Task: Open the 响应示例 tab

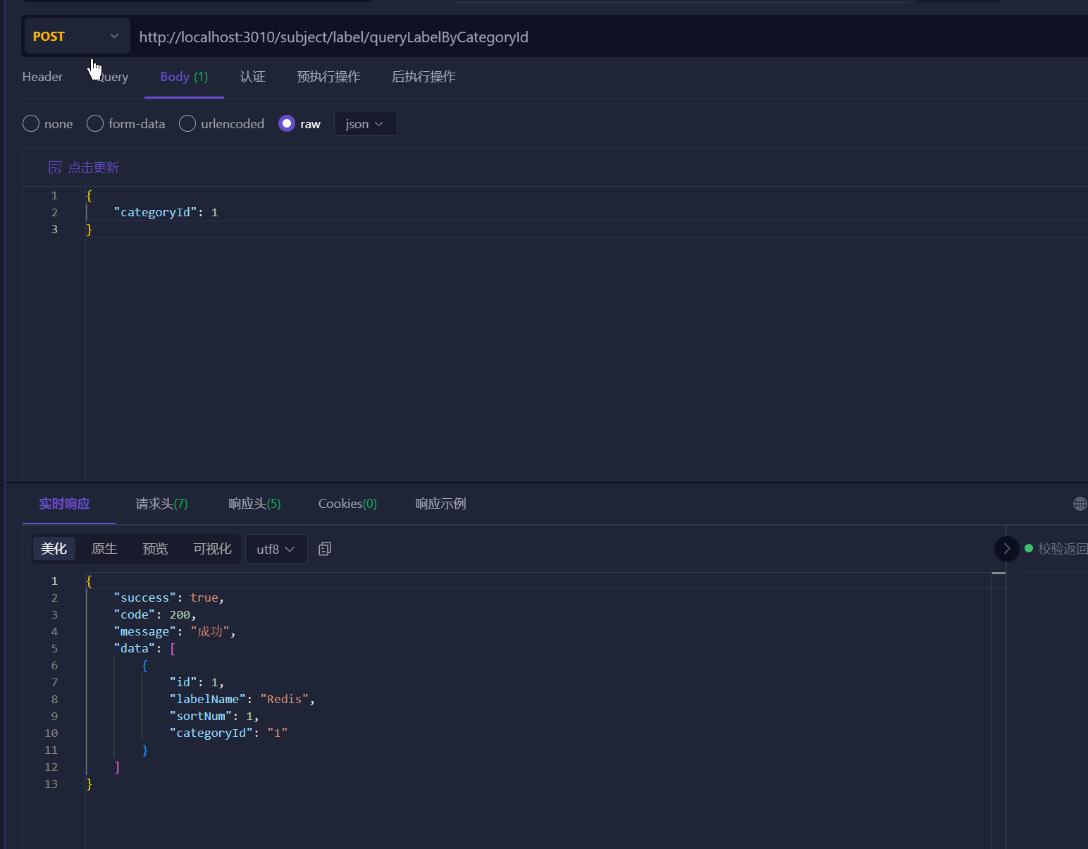Action: pyautogui.click(x=440, y=504)
